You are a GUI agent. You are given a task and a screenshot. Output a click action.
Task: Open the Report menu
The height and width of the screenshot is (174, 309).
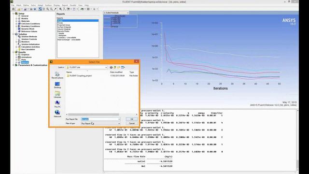pyautogui.click(x=65, y=5)
